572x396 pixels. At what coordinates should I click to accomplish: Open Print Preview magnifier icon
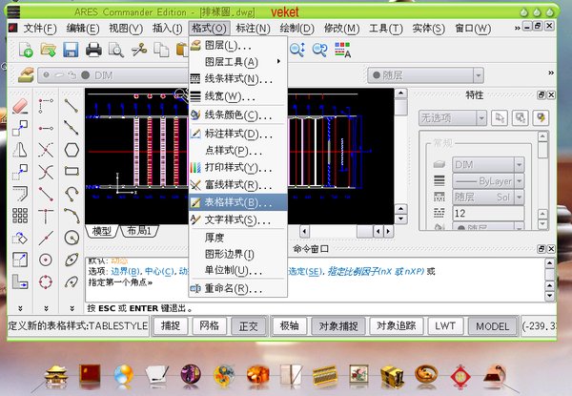[116, 50]
